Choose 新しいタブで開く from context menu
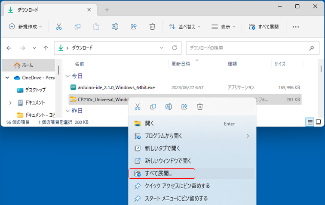The height and width of the screenshot is (205, 325). [x=162, y=149]
